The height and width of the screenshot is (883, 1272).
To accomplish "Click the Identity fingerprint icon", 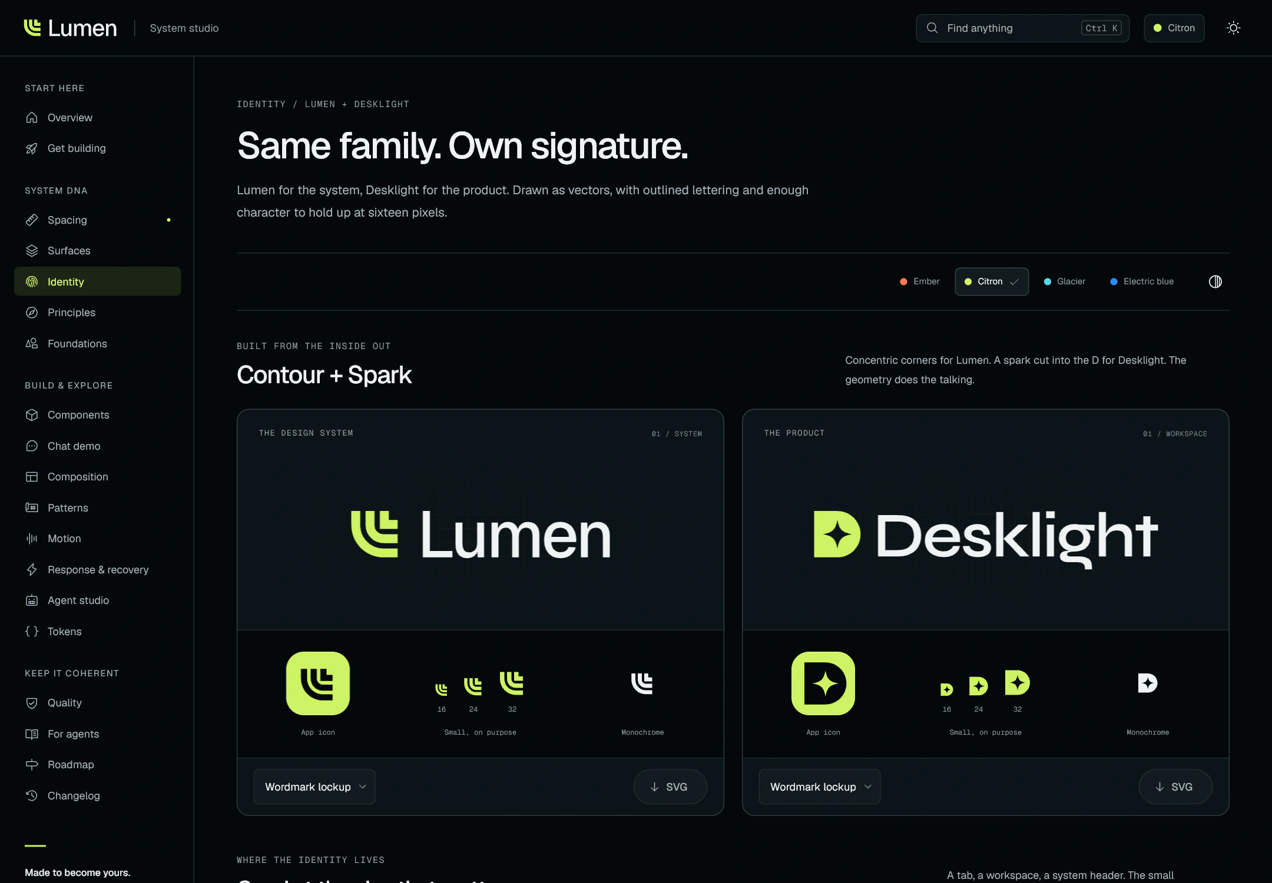I will tap(32, 282).
